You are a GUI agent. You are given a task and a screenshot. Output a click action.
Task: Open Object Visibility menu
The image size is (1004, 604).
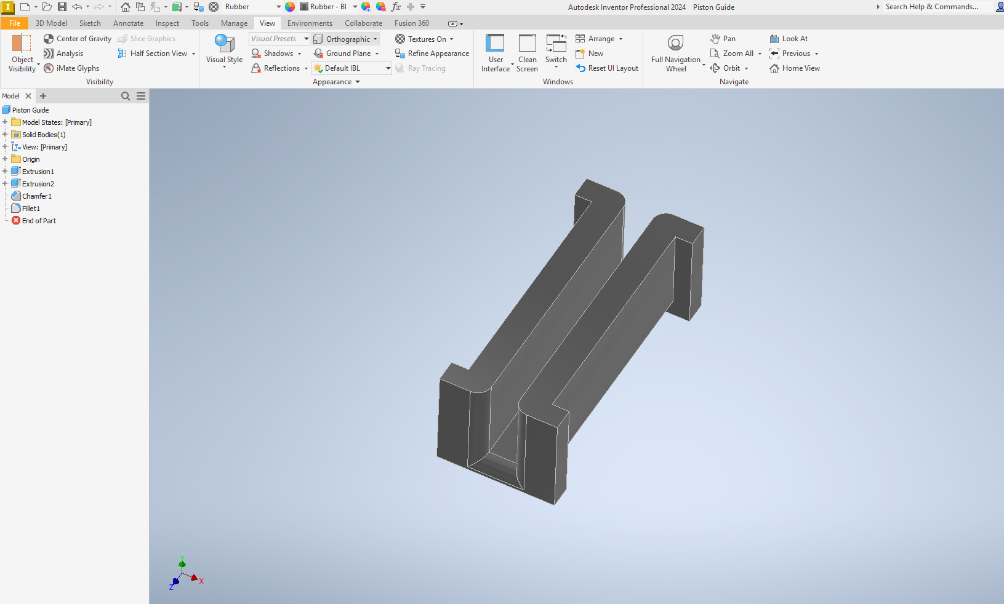point(23,54)
